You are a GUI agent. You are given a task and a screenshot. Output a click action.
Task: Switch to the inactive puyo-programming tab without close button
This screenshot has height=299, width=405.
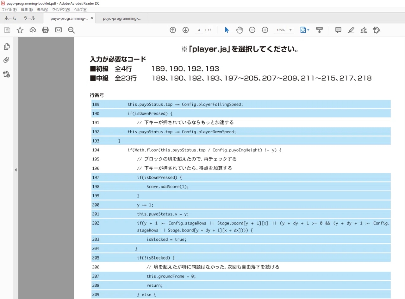[x=122, y=18]
